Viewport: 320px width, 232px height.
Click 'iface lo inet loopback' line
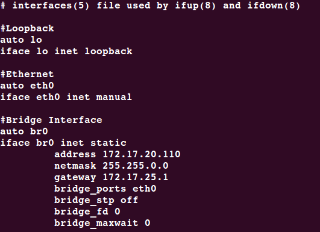pos(66,51)
